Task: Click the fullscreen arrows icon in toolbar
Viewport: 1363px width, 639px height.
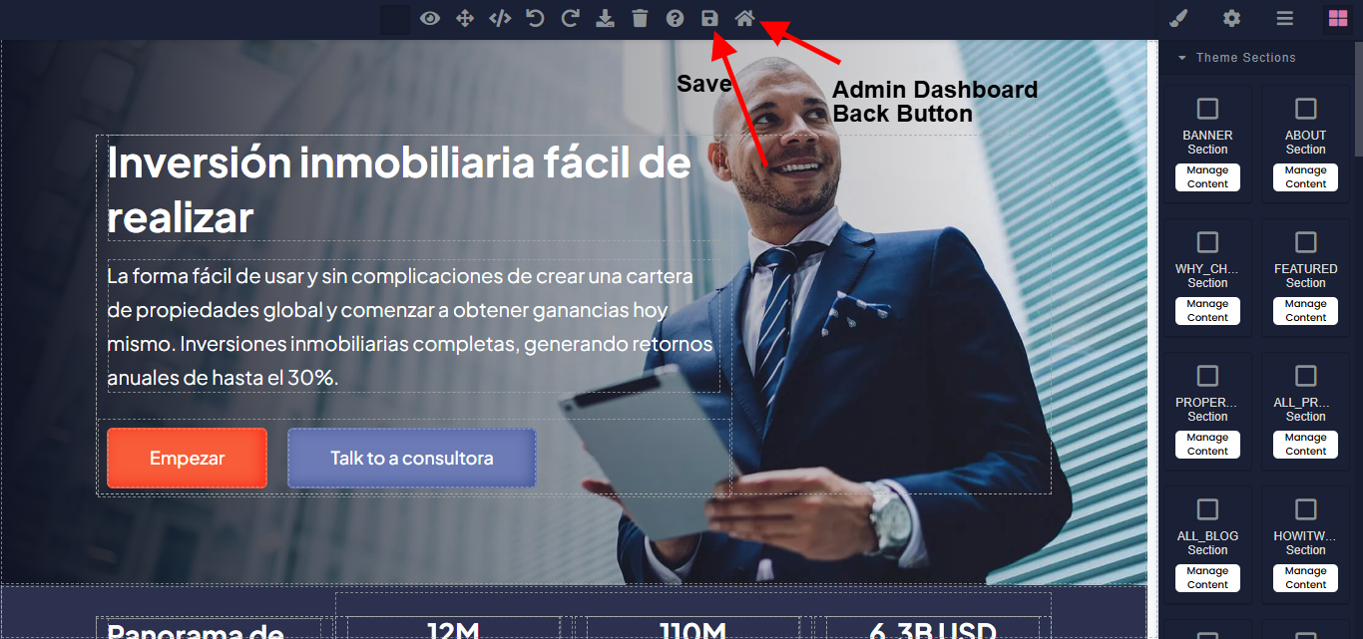Action: 465,18
